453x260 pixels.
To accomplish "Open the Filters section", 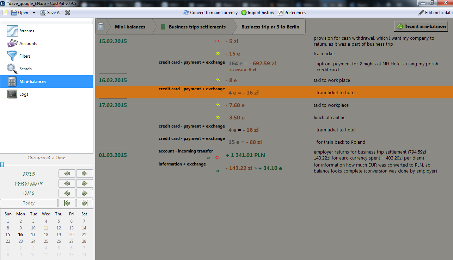I will tap(47, 56).
